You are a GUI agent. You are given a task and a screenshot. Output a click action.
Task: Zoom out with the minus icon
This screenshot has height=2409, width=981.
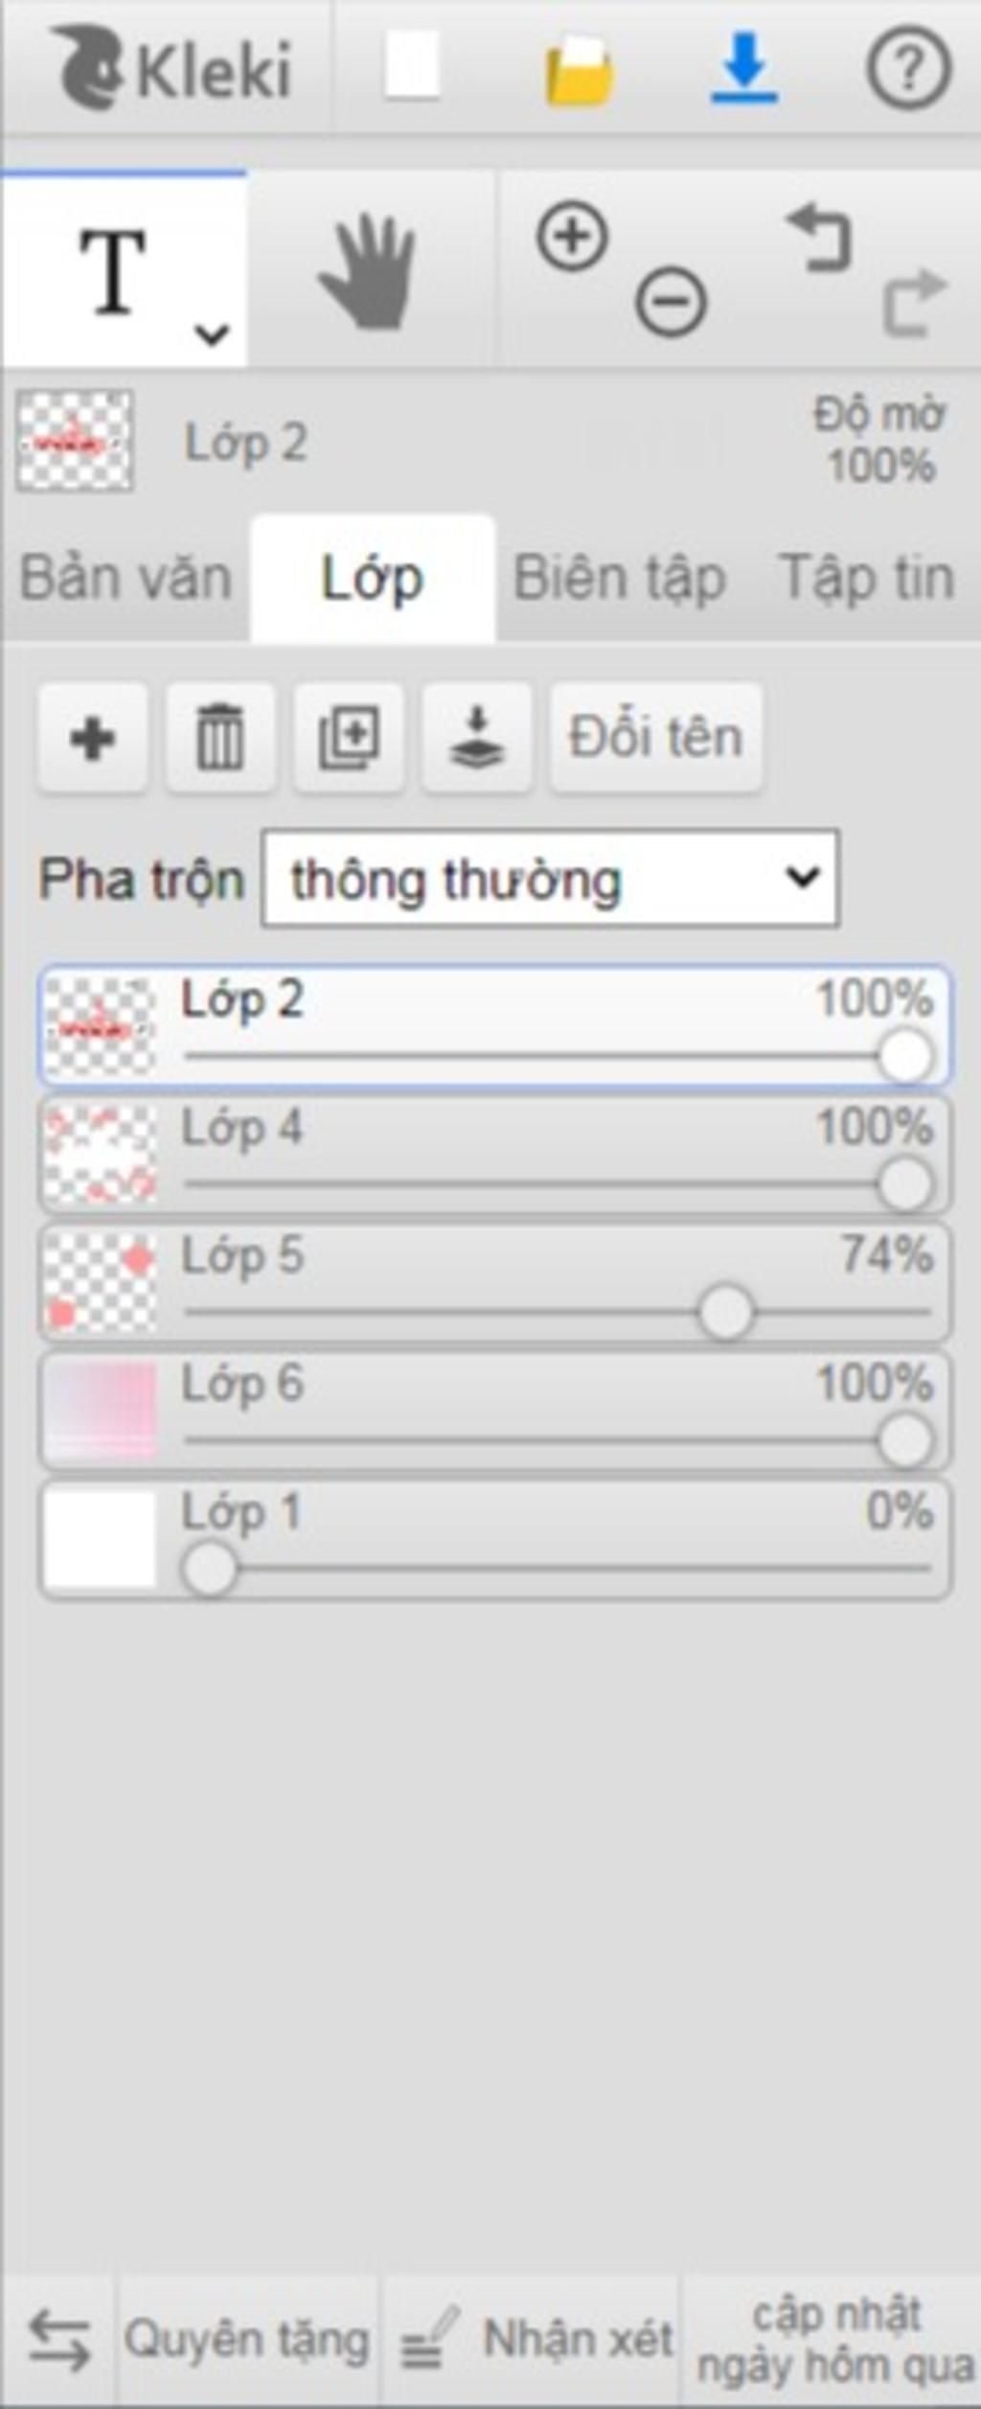click(x=671, y=302)
